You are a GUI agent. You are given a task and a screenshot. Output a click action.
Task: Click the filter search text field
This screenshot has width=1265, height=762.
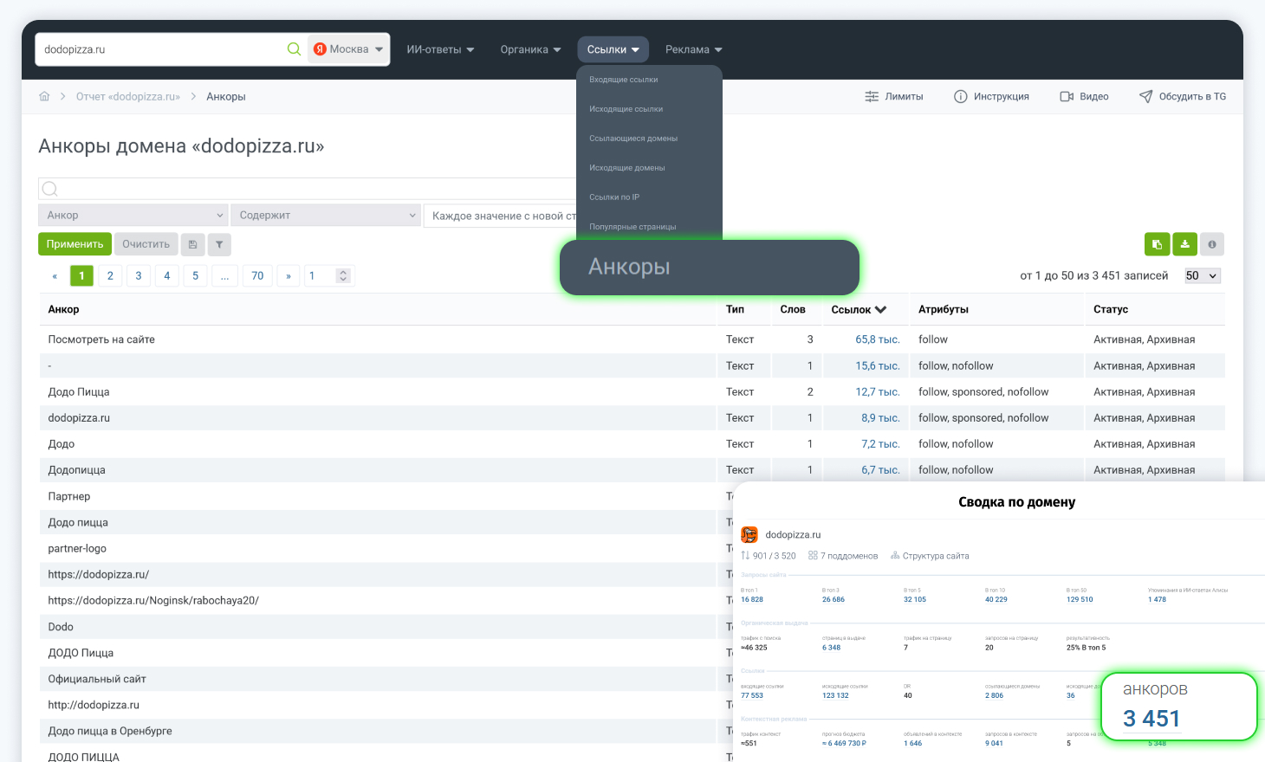[x=308, y=189]
